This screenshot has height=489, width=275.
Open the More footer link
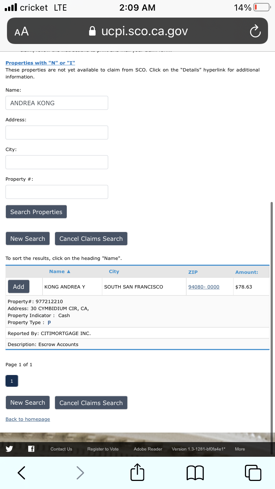pos(240,449)
